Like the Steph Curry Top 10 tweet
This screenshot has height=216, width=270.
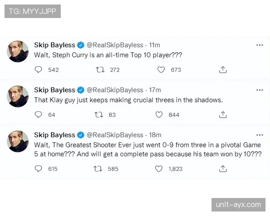[161, 70]
